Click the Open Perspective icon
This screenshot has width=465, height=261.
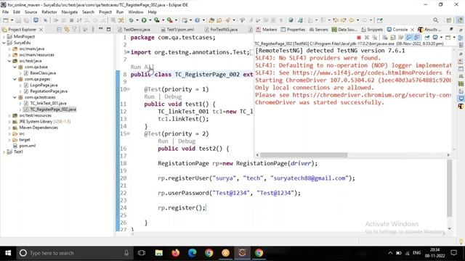pyautogui.click(x=449, y=20)
